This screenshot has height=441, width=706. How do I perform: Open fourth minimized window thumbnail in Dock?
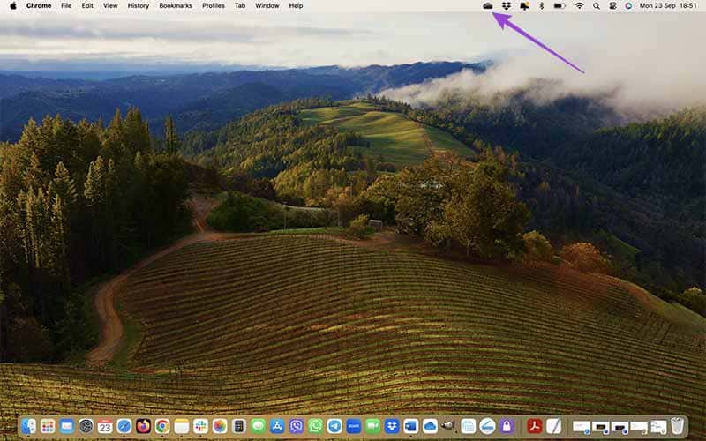click(x=638, y=426)
